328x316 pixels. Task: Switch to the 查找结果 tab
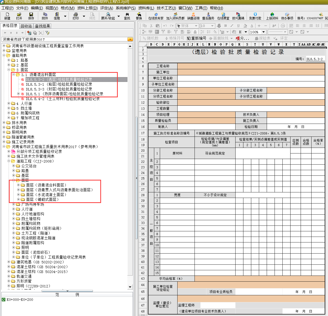[43, 26]
